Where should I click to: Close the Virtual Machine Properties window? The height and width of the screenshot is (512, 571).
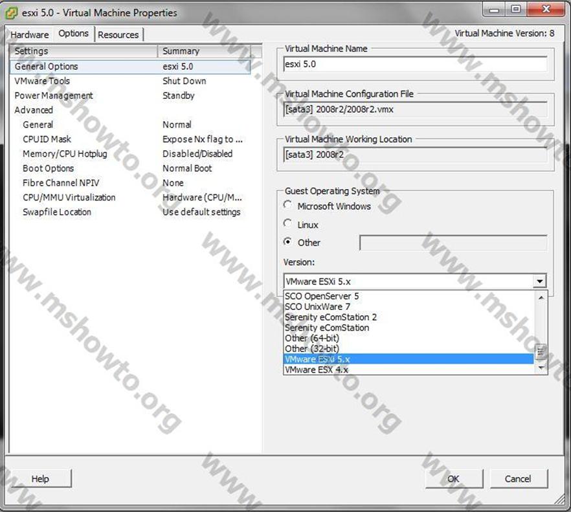[546, 9]
